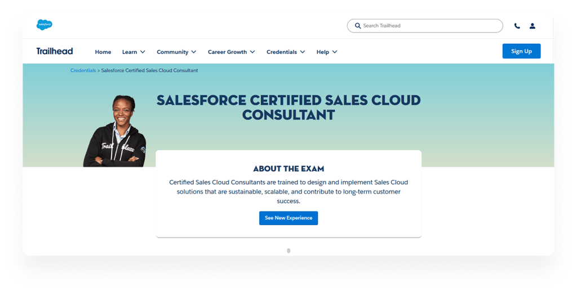Click the See New Experience button
This screenshot has width=577, height=292.
click(x=288, y=218)
